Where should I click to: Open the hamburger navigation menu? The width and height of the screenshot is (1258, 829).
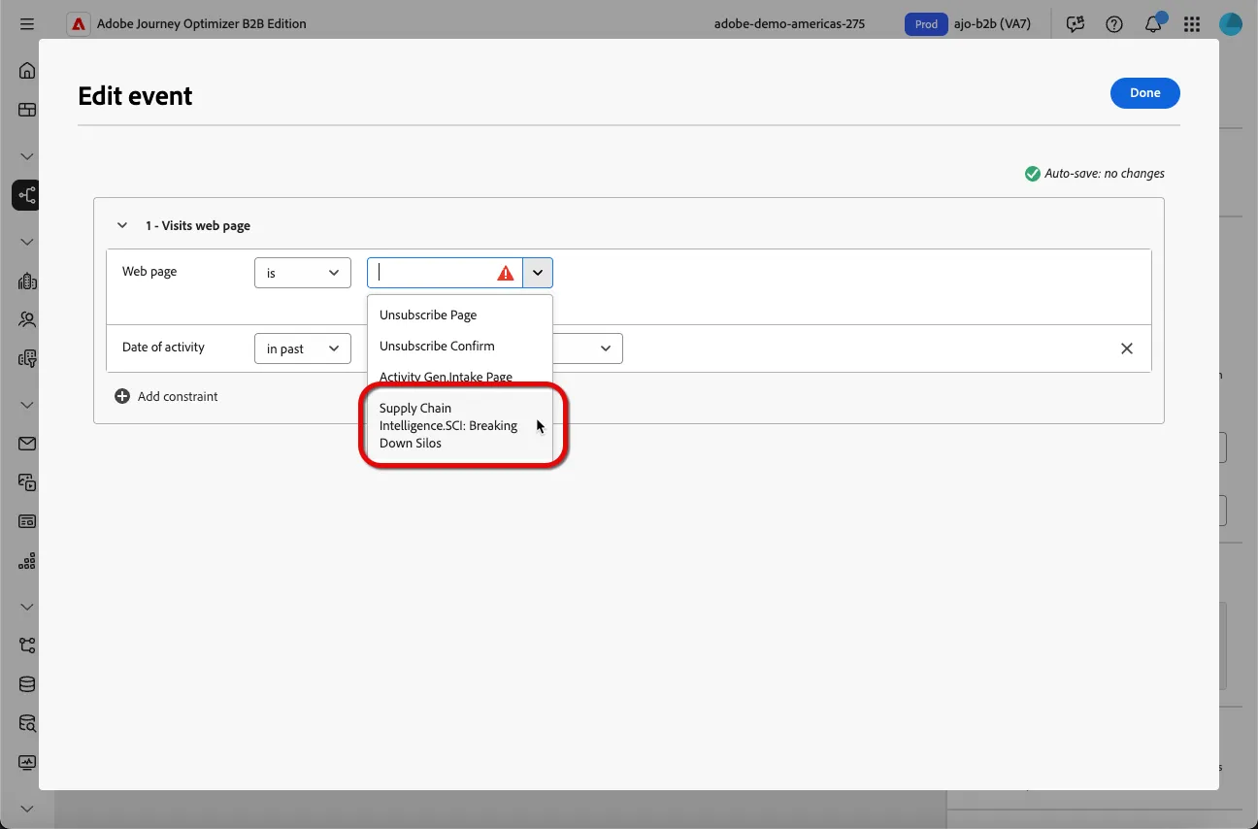tap(26, 23)
